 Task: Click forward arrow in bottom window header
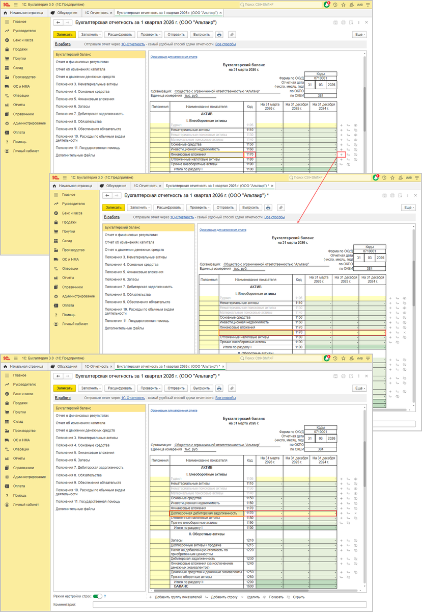(67, 376)
